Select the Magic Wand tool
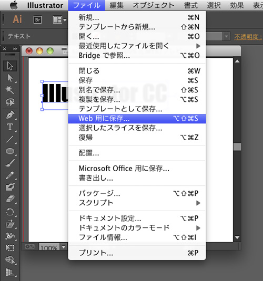 click(10, 90)
